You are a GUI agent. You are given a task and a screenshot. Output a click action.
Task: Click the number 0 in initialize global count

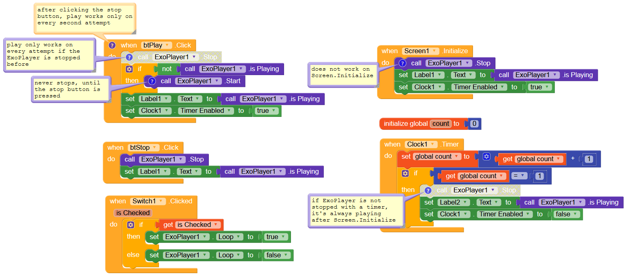pyautogui.click(x=474, y=124)
